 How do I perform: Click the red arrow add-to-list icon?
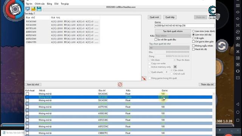pyautogui.click(x=144, y=78)
